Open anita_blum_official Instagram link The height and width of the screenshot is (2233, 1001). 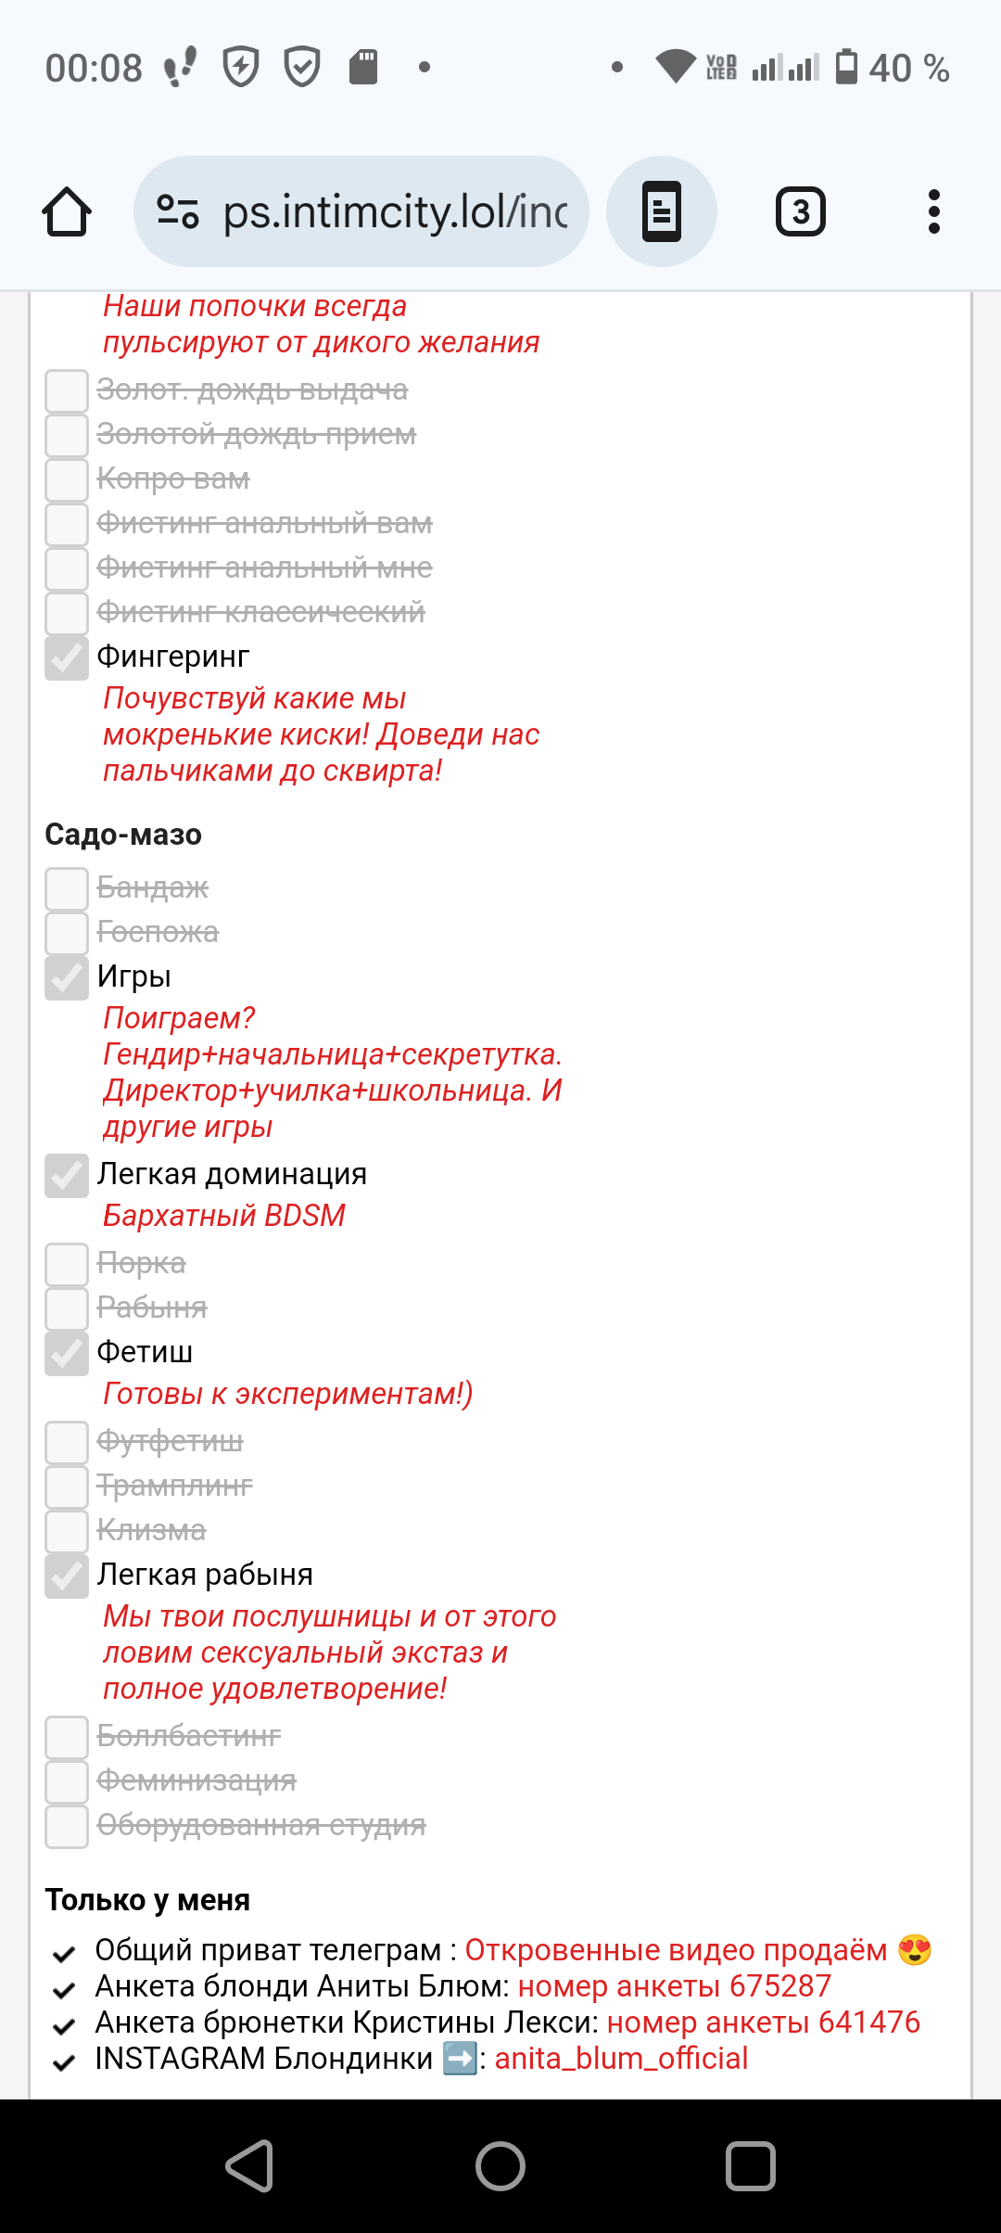point(621,2058)
